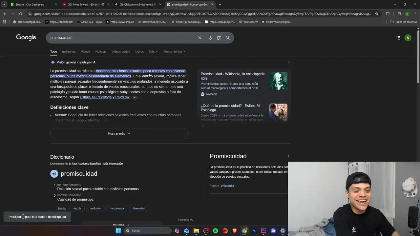Image resolution: width=420 pixels, height=236 pixels.
Task: Select the similar word chip confusión
Action: point(95,208)
